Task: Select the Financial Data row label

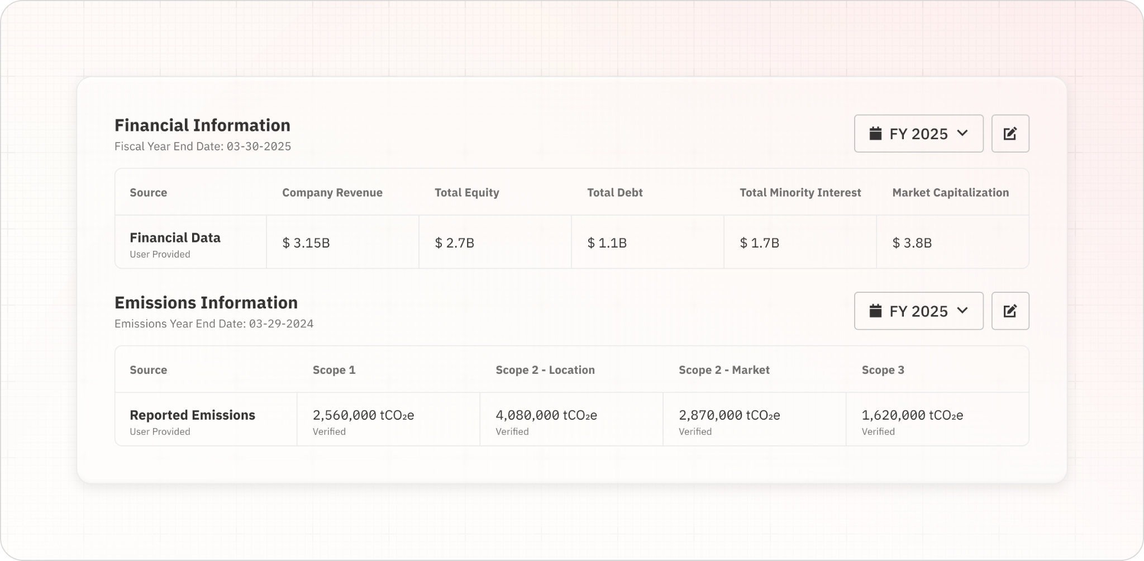Action: coord(175,238)
